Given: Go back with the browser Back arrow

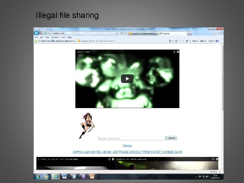Looking at the screenshot, I should [36, 33].
